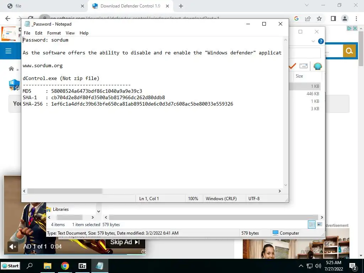Expand the ribbon chevron in the file window
This screenshot has height=273, width=364.
click(x=313, y=41)
